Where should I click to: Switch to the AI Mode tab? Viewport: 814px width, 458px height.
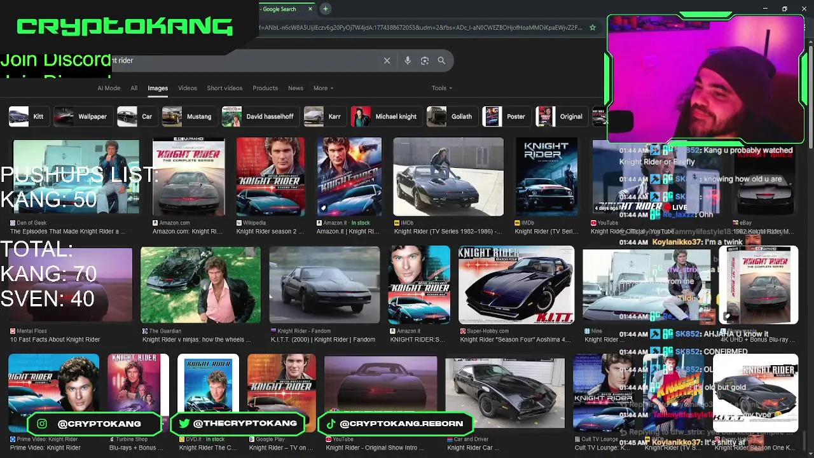tap(109, 88)
